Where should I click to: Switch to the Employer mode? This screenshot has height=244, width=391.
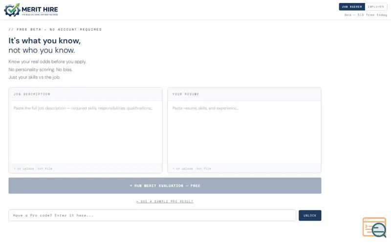[376, 7]
